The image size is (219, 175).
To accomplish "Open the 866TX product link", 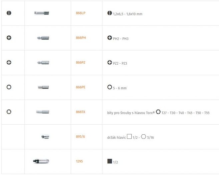I will tap(80, 112).
